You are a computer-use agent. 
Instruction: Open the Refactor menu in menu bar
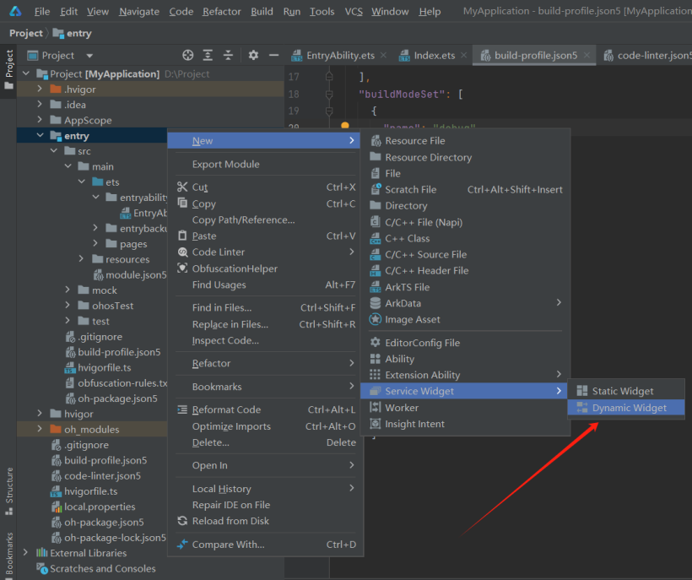(x=222, y=12)
